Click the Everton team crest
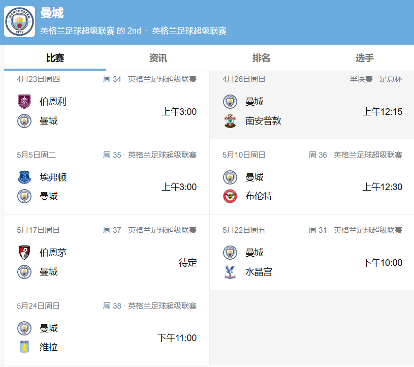Viewport: 414px width, 367px height. 24,177
